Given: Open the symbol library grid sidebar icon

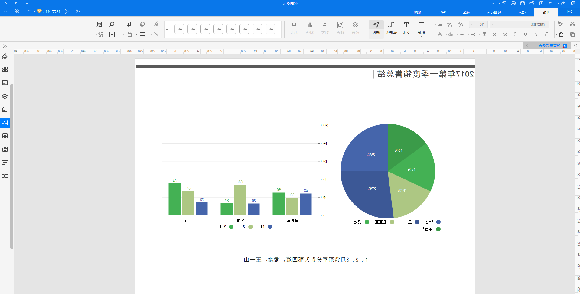Looking at the screenshot, I should coord(5,69).
